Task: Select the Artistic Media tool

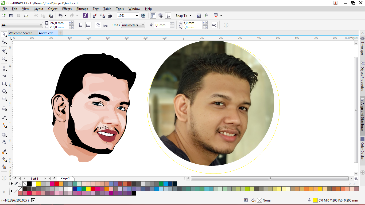Action: pos(4,76)
